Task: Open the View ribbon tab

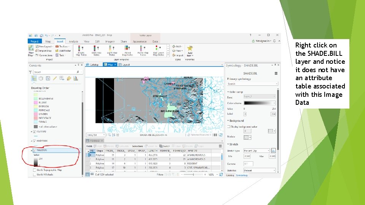Action: click(87, 41)
